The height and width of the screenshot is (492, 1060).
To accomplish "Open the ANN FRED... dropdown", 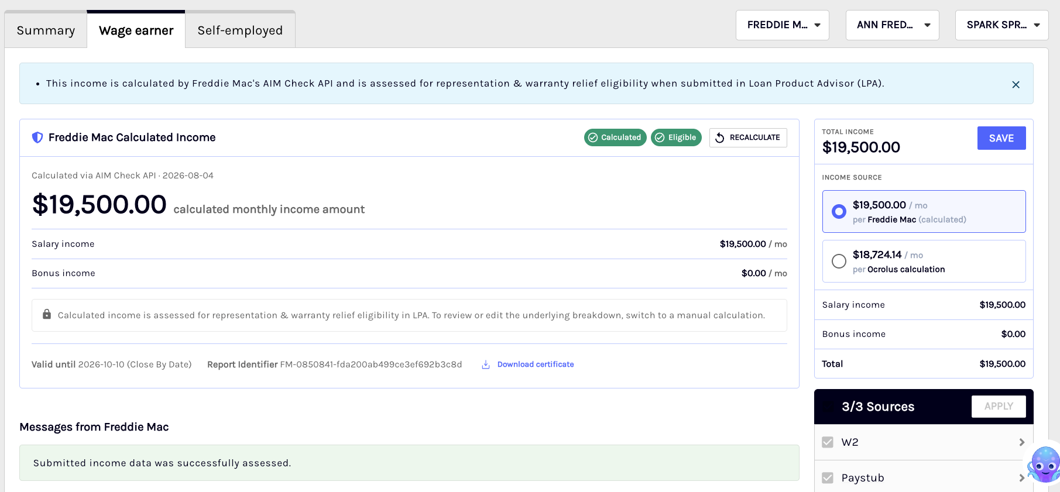I will (893, 25).
